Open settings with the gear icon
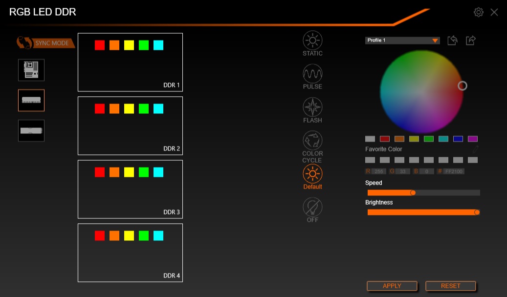 point(479,12)
